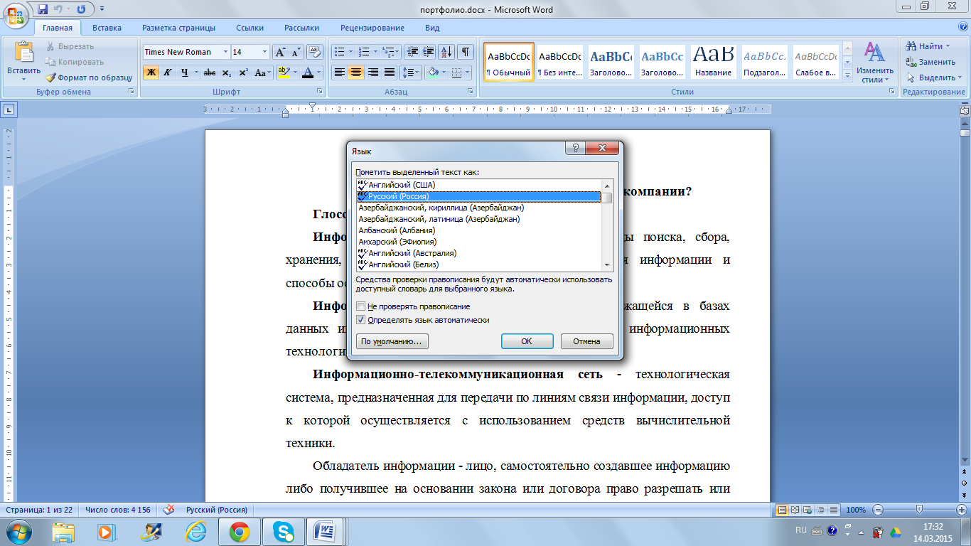Click the ruler toggle icon above vertical scrollbar

pos(965,111)
